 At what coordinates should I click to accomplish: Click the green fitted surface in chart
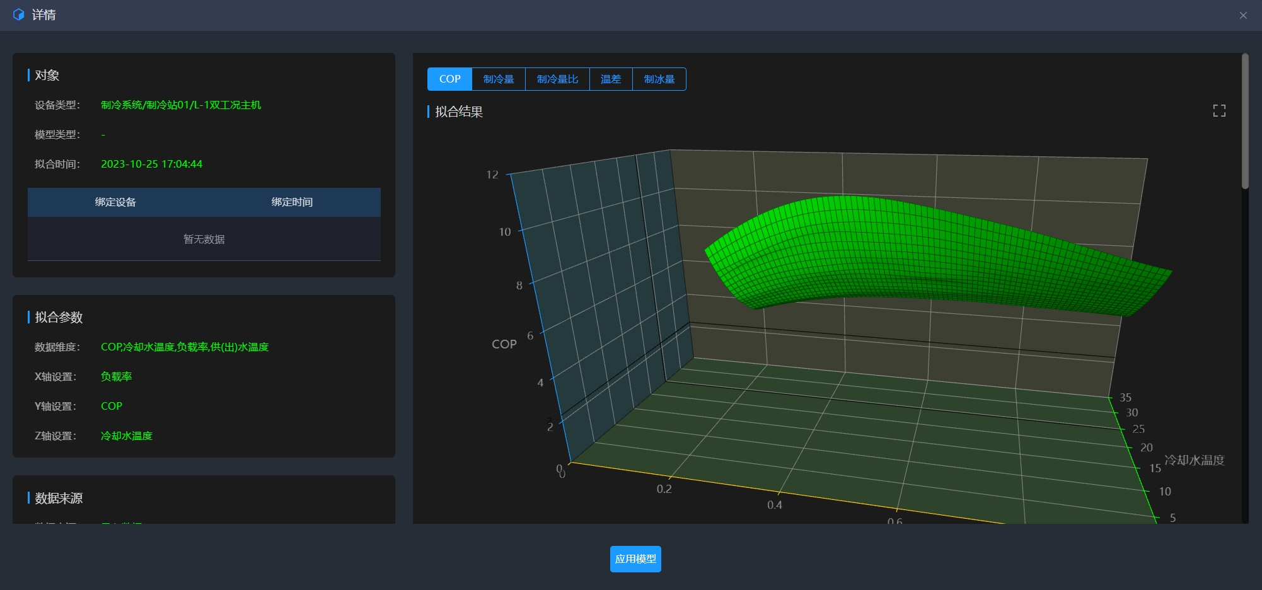pos(914,252)
